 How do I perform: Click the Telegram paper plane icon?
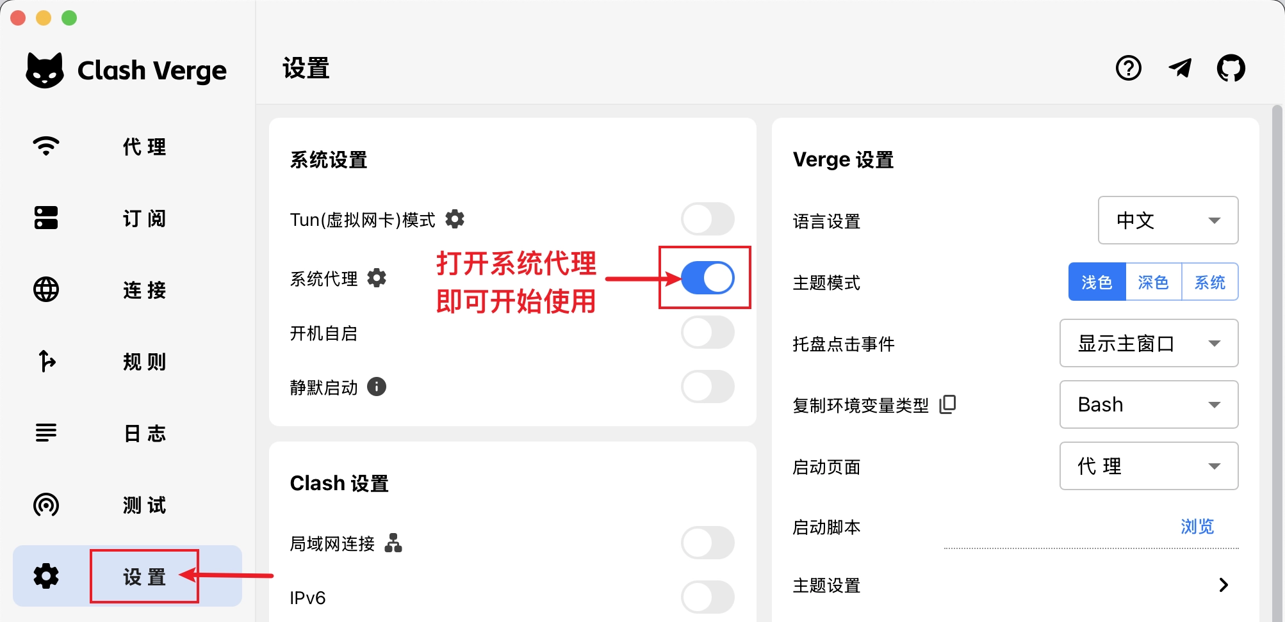(1181, 68)
